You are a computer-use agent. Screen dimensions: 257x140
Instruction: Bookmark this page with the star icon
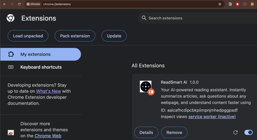coord(220,4)
